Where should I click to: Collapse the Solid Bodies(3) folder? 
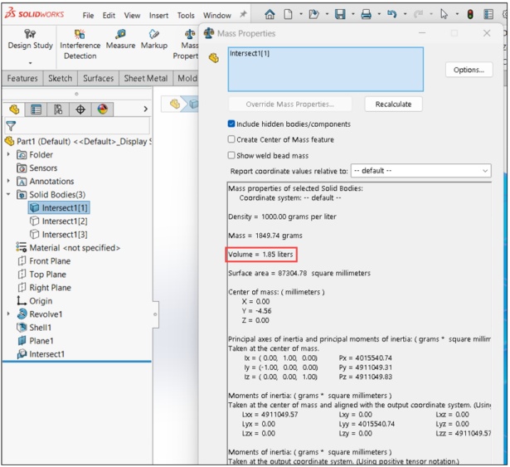(x=8, y=195)
